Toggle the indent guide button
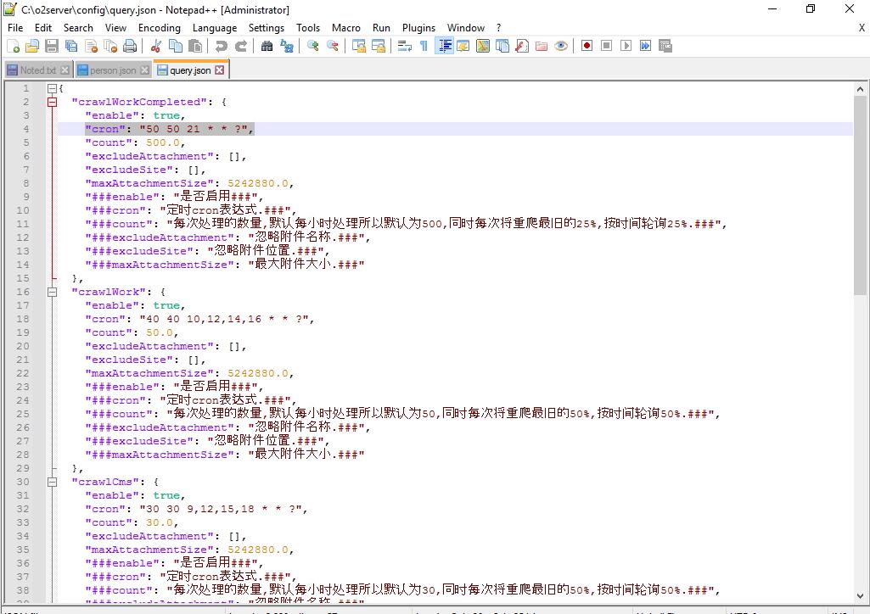Viewport: 870px width, 614px height. pos(445,46)
